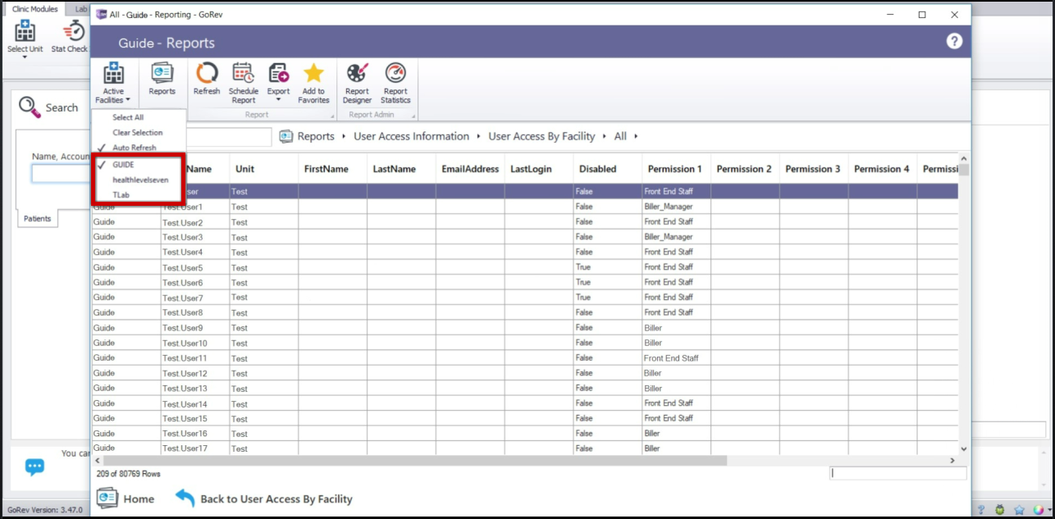Click the Reports breadcrumb
The image size is (1055, 519).
(x=316, y=136)
